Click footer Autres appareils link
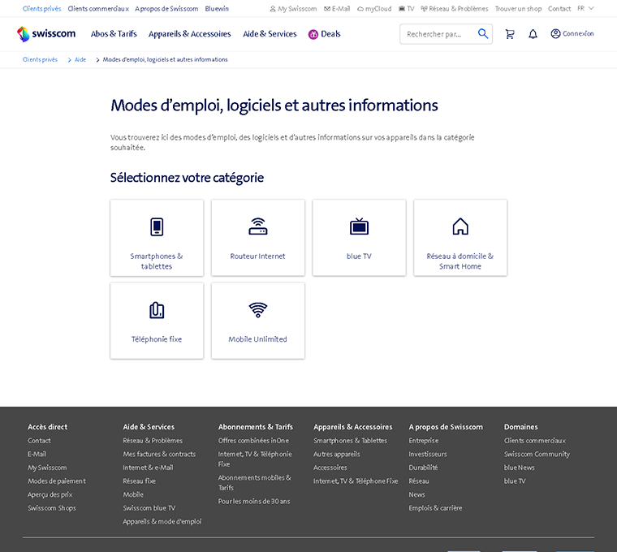 point(336,454)
